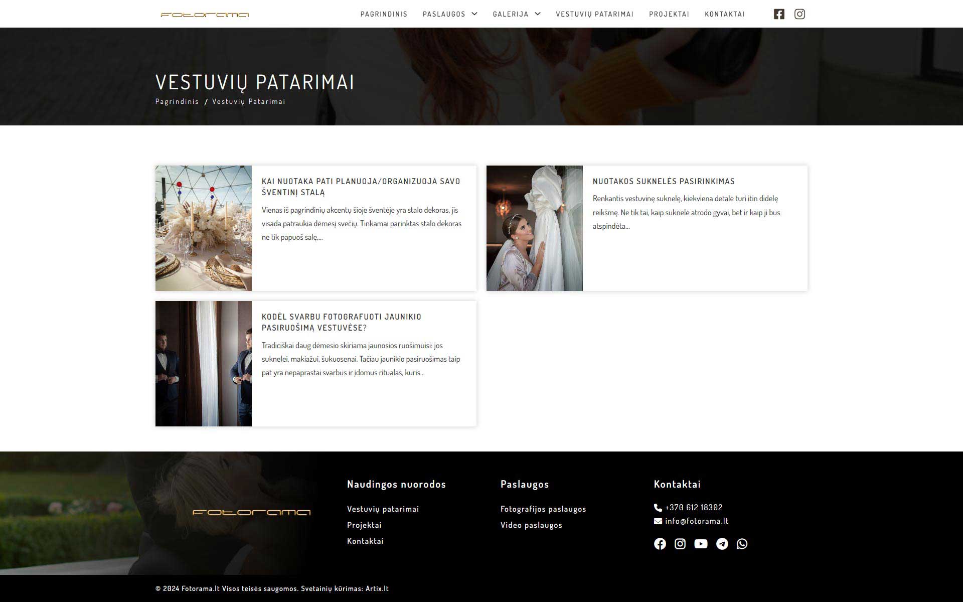Click the footer Facebook icon

(660, 544)
